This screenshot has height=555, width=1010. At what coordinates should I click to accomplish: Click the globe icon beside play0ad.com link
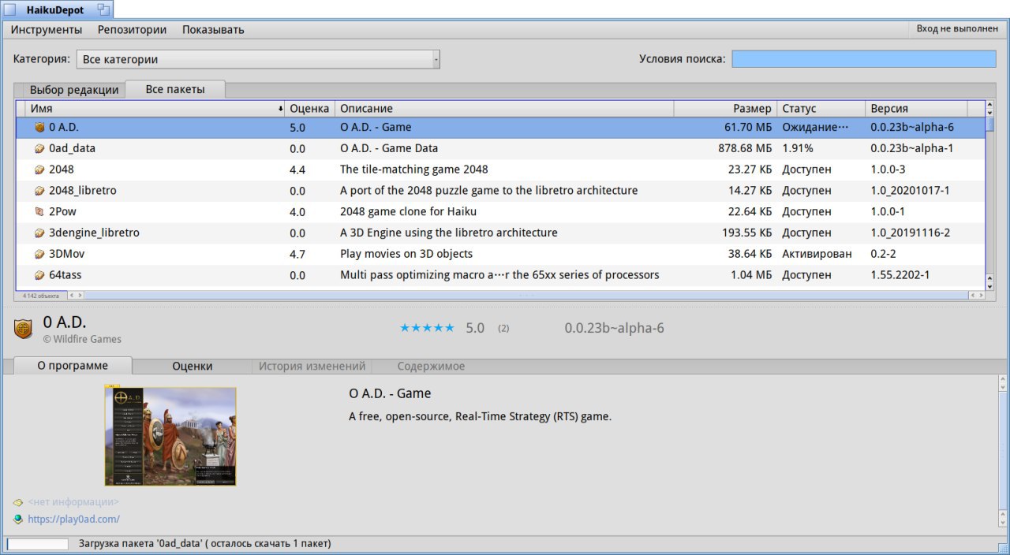click(18, 520)
